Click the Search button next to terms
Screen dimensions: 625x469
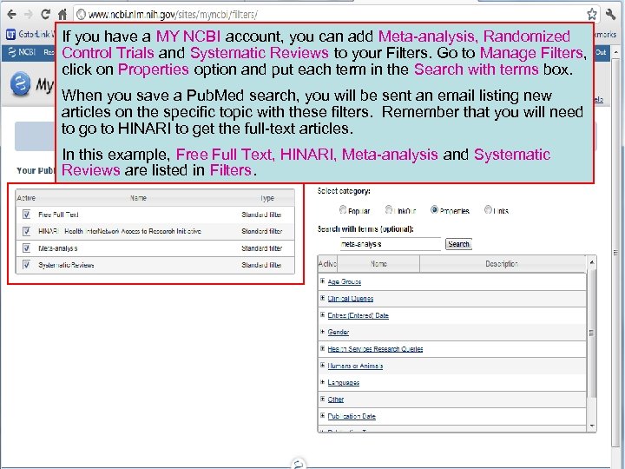(458, 244)
